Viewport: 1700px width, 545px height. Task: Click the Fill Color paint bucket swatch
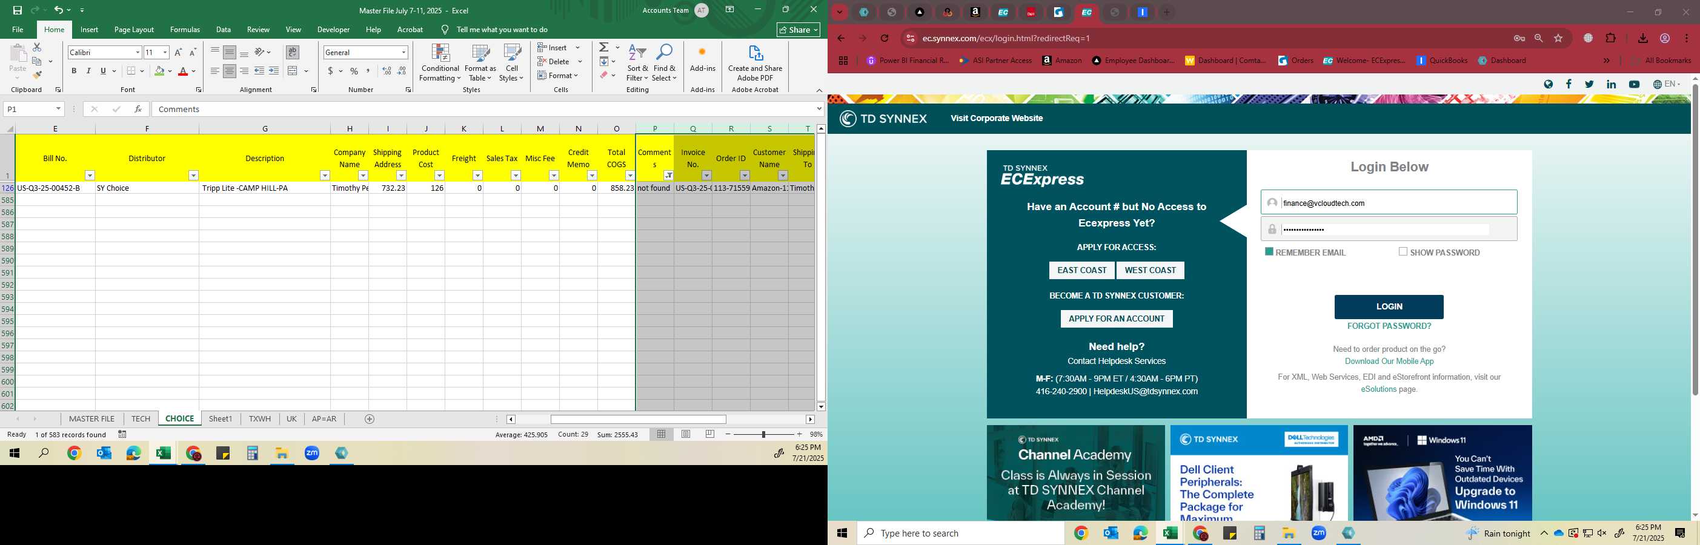coord(159,71)
